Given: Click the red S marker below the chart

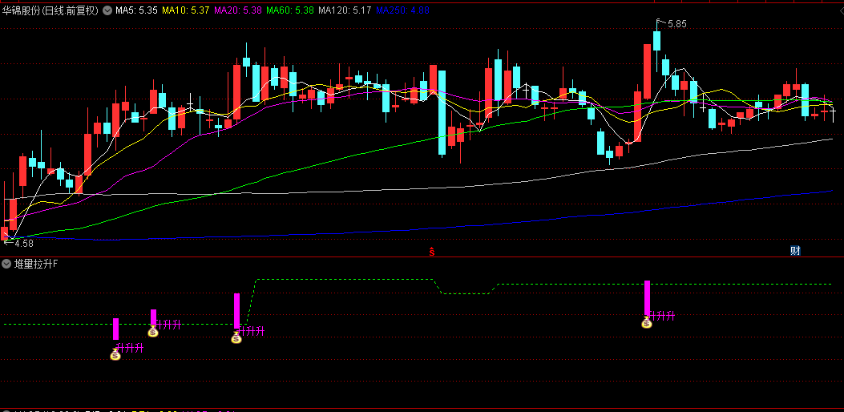Looking at the screenshot, I should pos(432,251).
